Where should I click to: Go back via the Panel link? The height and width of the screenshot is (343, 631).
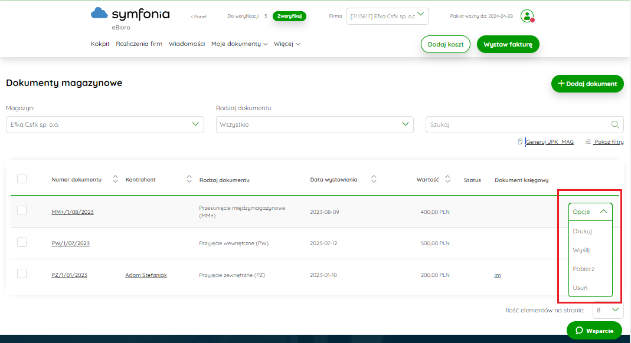pos(198,17)
